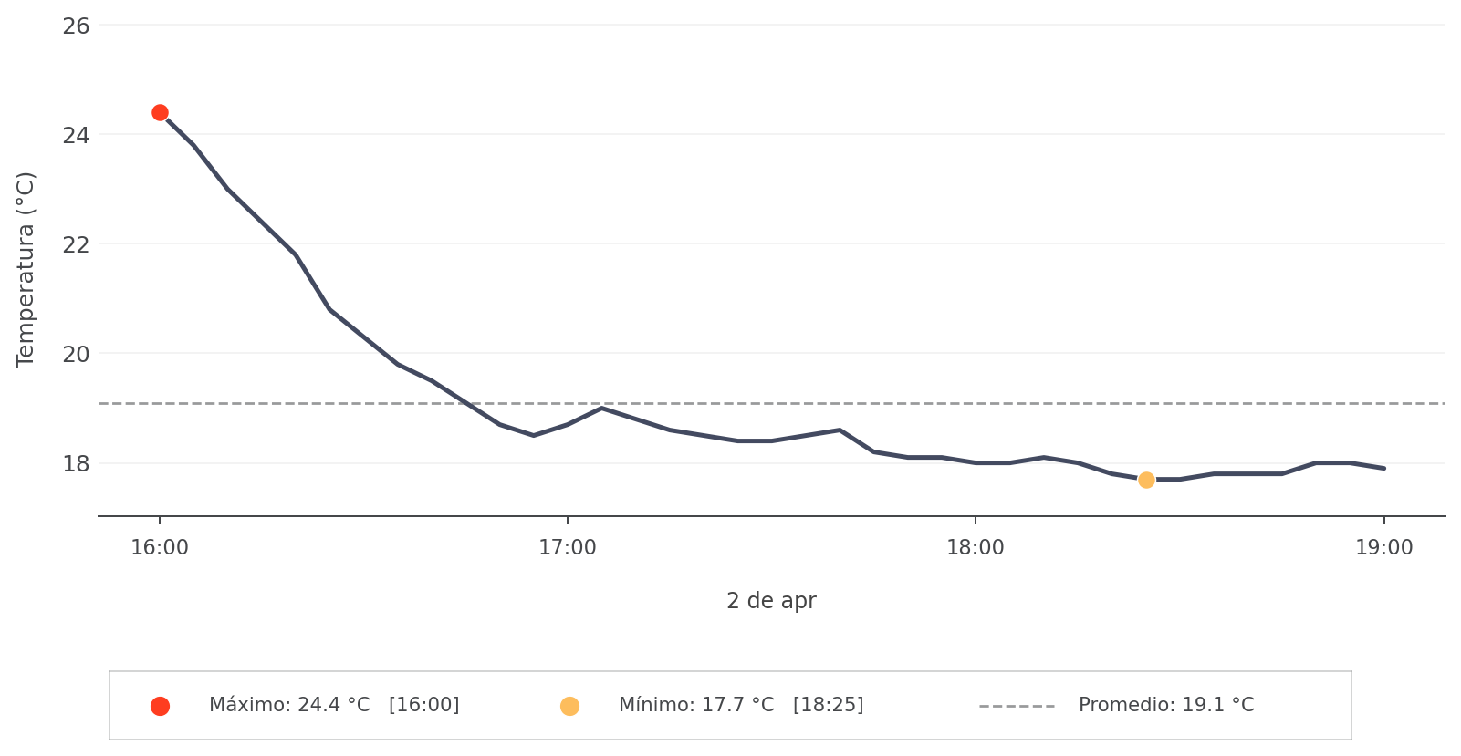
Task: Click the red Máximo legend dot
Action: click(160, 706)
